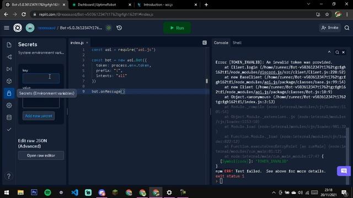Screen dimensions: 353x198
Task: Search the console output
Action: point(337,52)
